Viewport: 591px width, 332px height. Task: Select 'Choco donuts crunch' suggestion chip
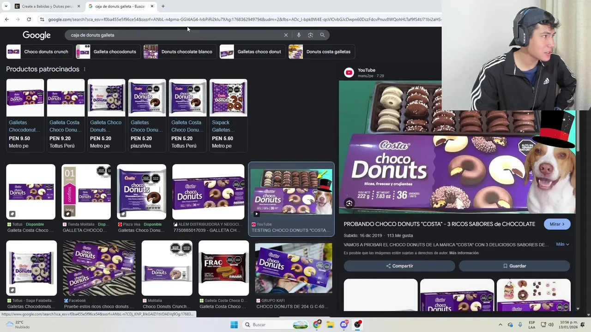coord(39,52)
